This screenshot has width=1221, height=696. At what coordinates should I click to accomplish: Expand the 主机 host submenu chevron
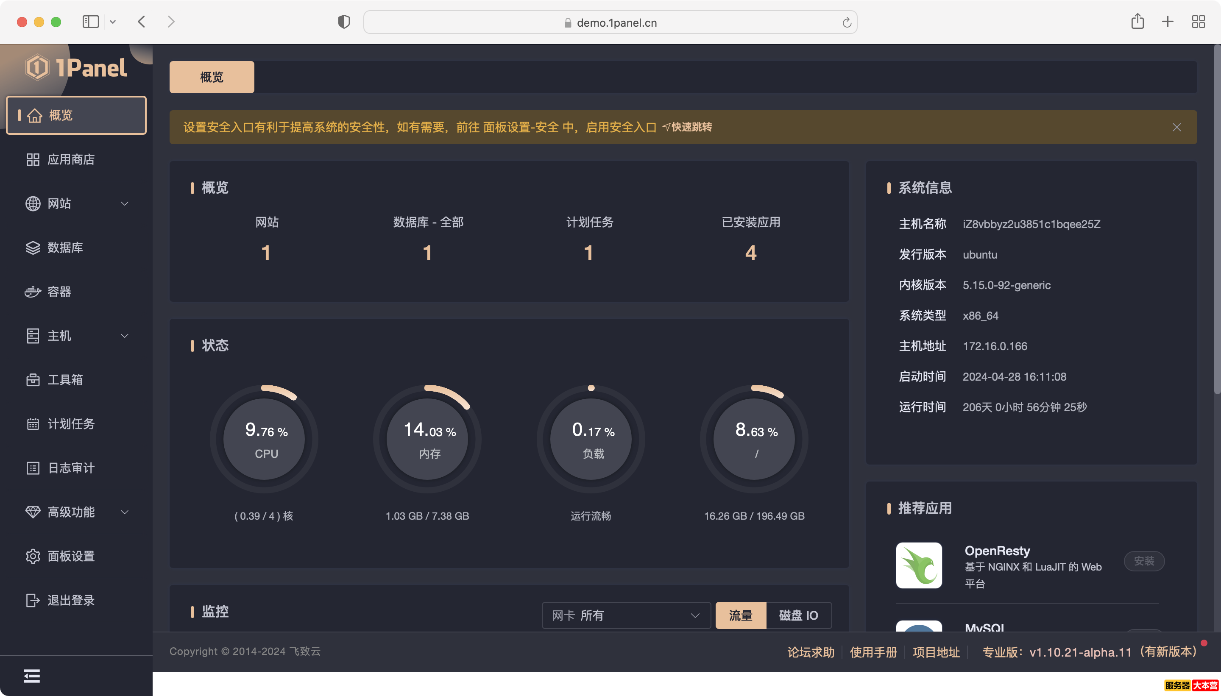click(x=125, y=336)
